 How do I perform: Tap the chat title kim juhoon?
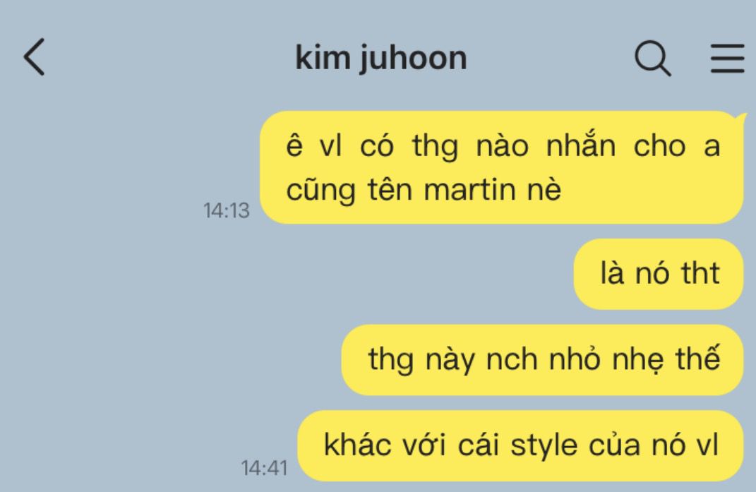[x=381, y=59]
